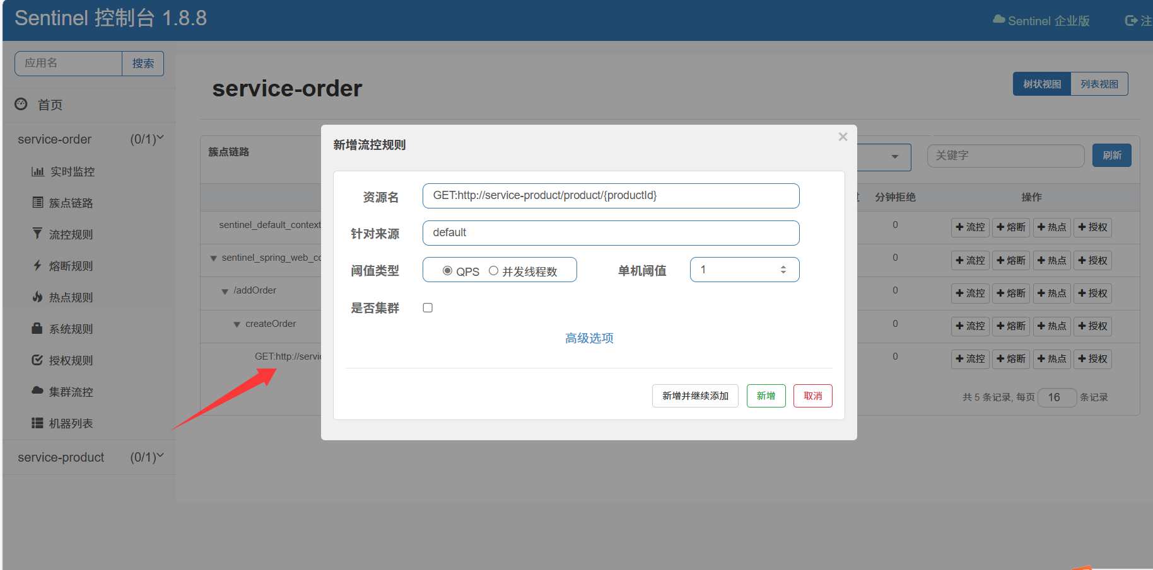Viewport: 1153px width, 570px height.
Task: Click the 单机阈值 number stepper arrows
Action: (783, 270)
